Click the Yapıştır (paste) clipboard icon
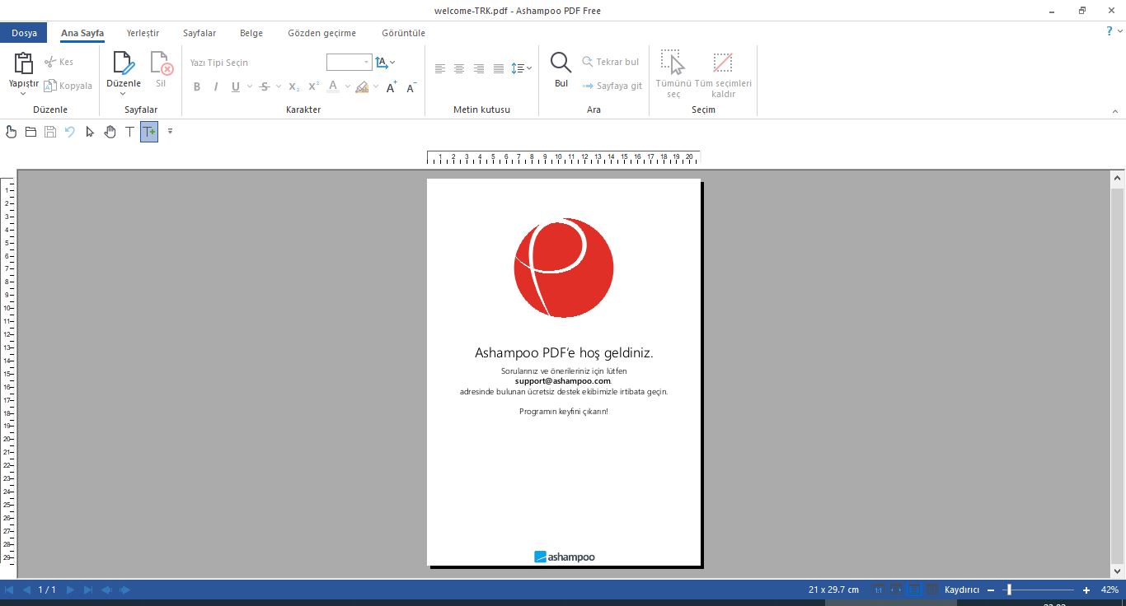 (x=24, y=63)
